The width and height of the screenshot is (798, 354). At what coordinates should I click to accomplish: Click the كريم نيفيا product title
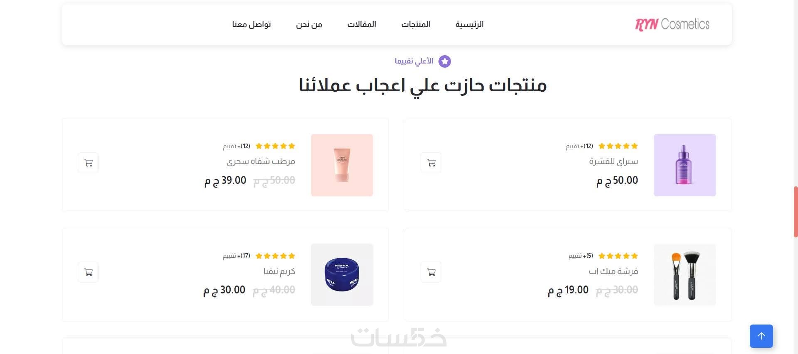point(279,271)
